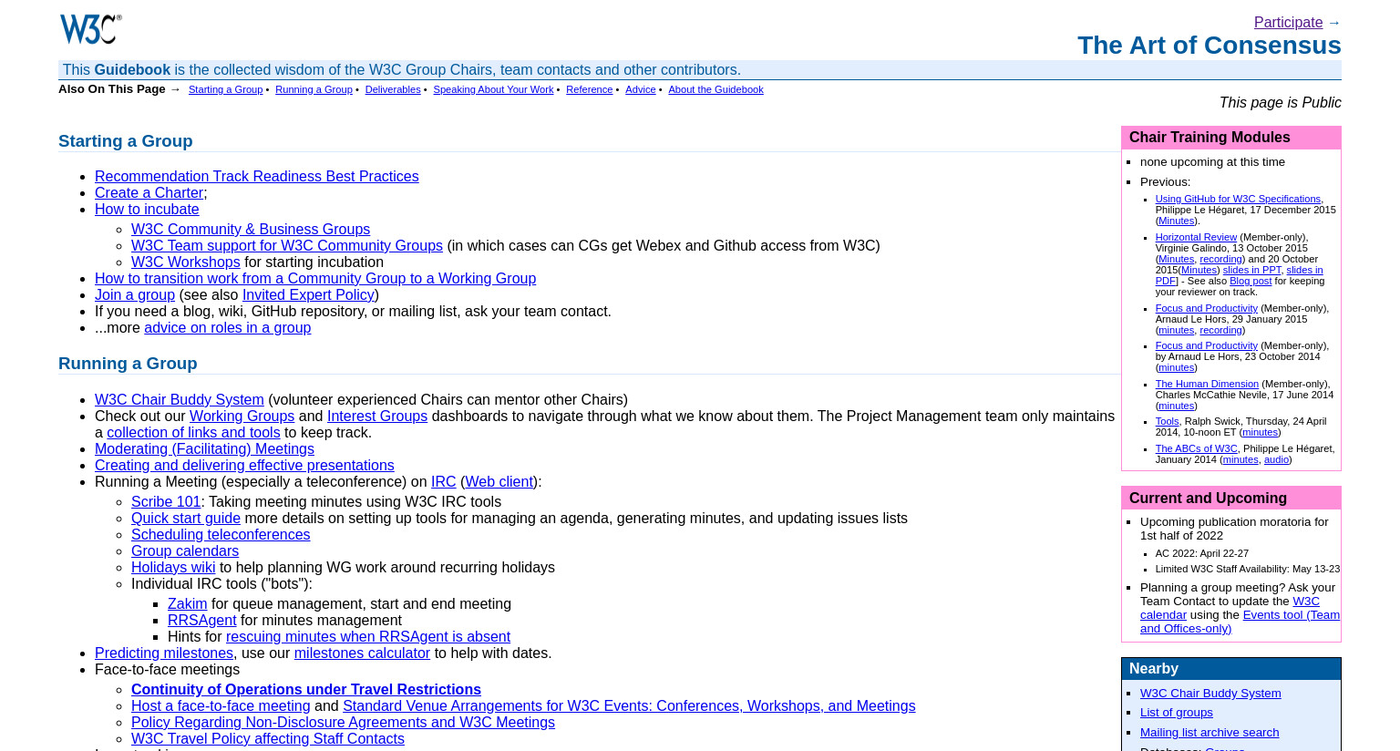Open Community Group to Working Group transition link
1400x751 pixels.
tap(315, 279)
